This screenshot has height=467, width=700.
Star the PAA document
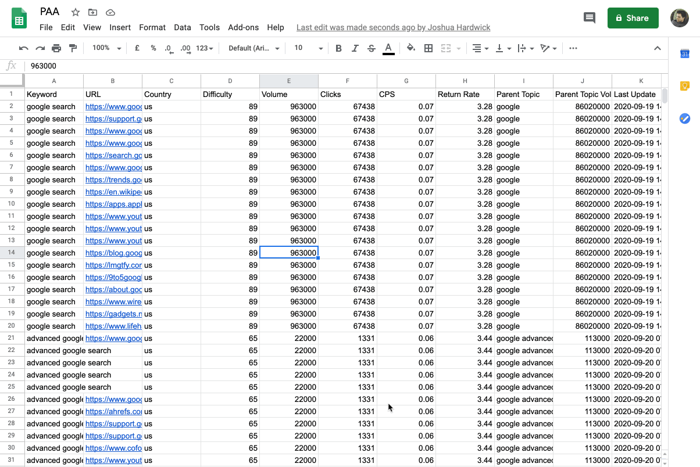76,12
